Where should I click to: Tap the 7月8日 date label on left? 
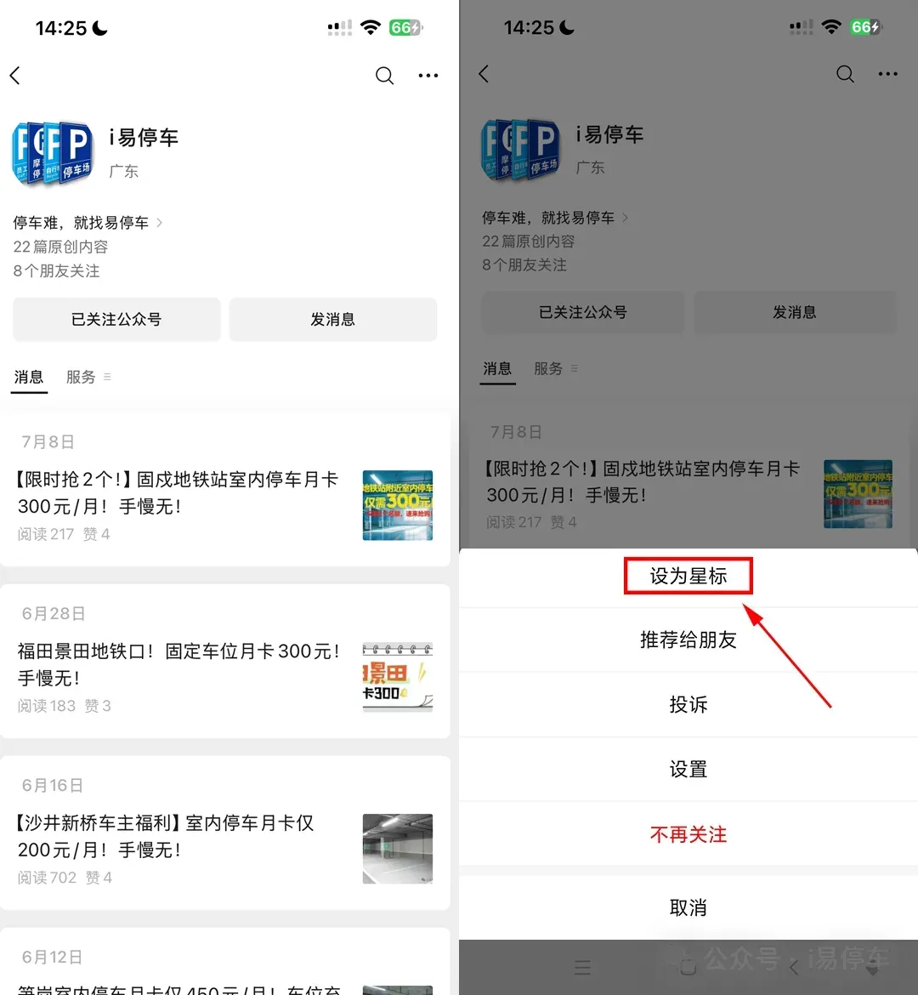pyautogui.click(x=48, y=441)
